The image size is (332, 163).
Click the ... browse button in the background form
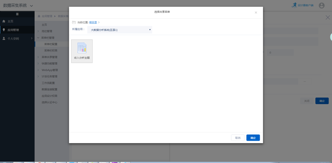tap(305, 82)
